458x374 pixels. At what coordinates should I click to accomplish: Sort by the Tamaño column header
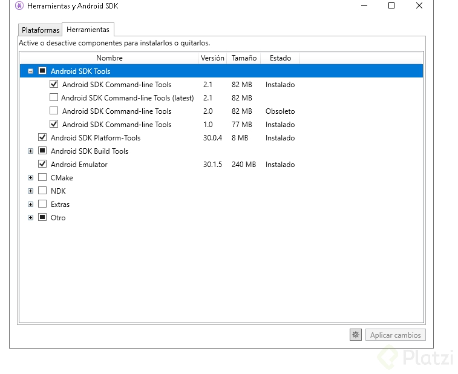coord(244,58)
